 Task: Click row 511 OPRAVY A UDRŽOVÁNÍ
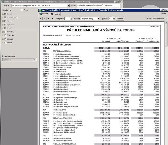coord(101,118)
